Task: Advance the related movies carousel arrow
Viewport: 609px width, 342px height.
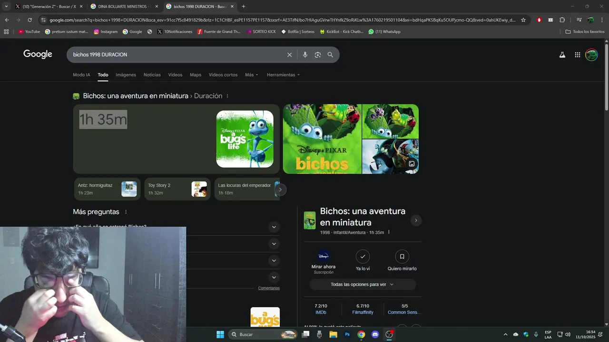Action: [280, 189]
